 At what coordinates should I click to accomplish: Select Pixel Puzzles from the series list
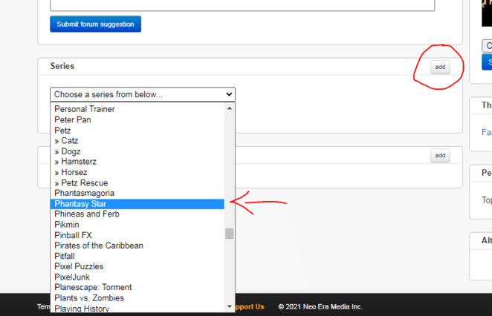pos(137,266)
